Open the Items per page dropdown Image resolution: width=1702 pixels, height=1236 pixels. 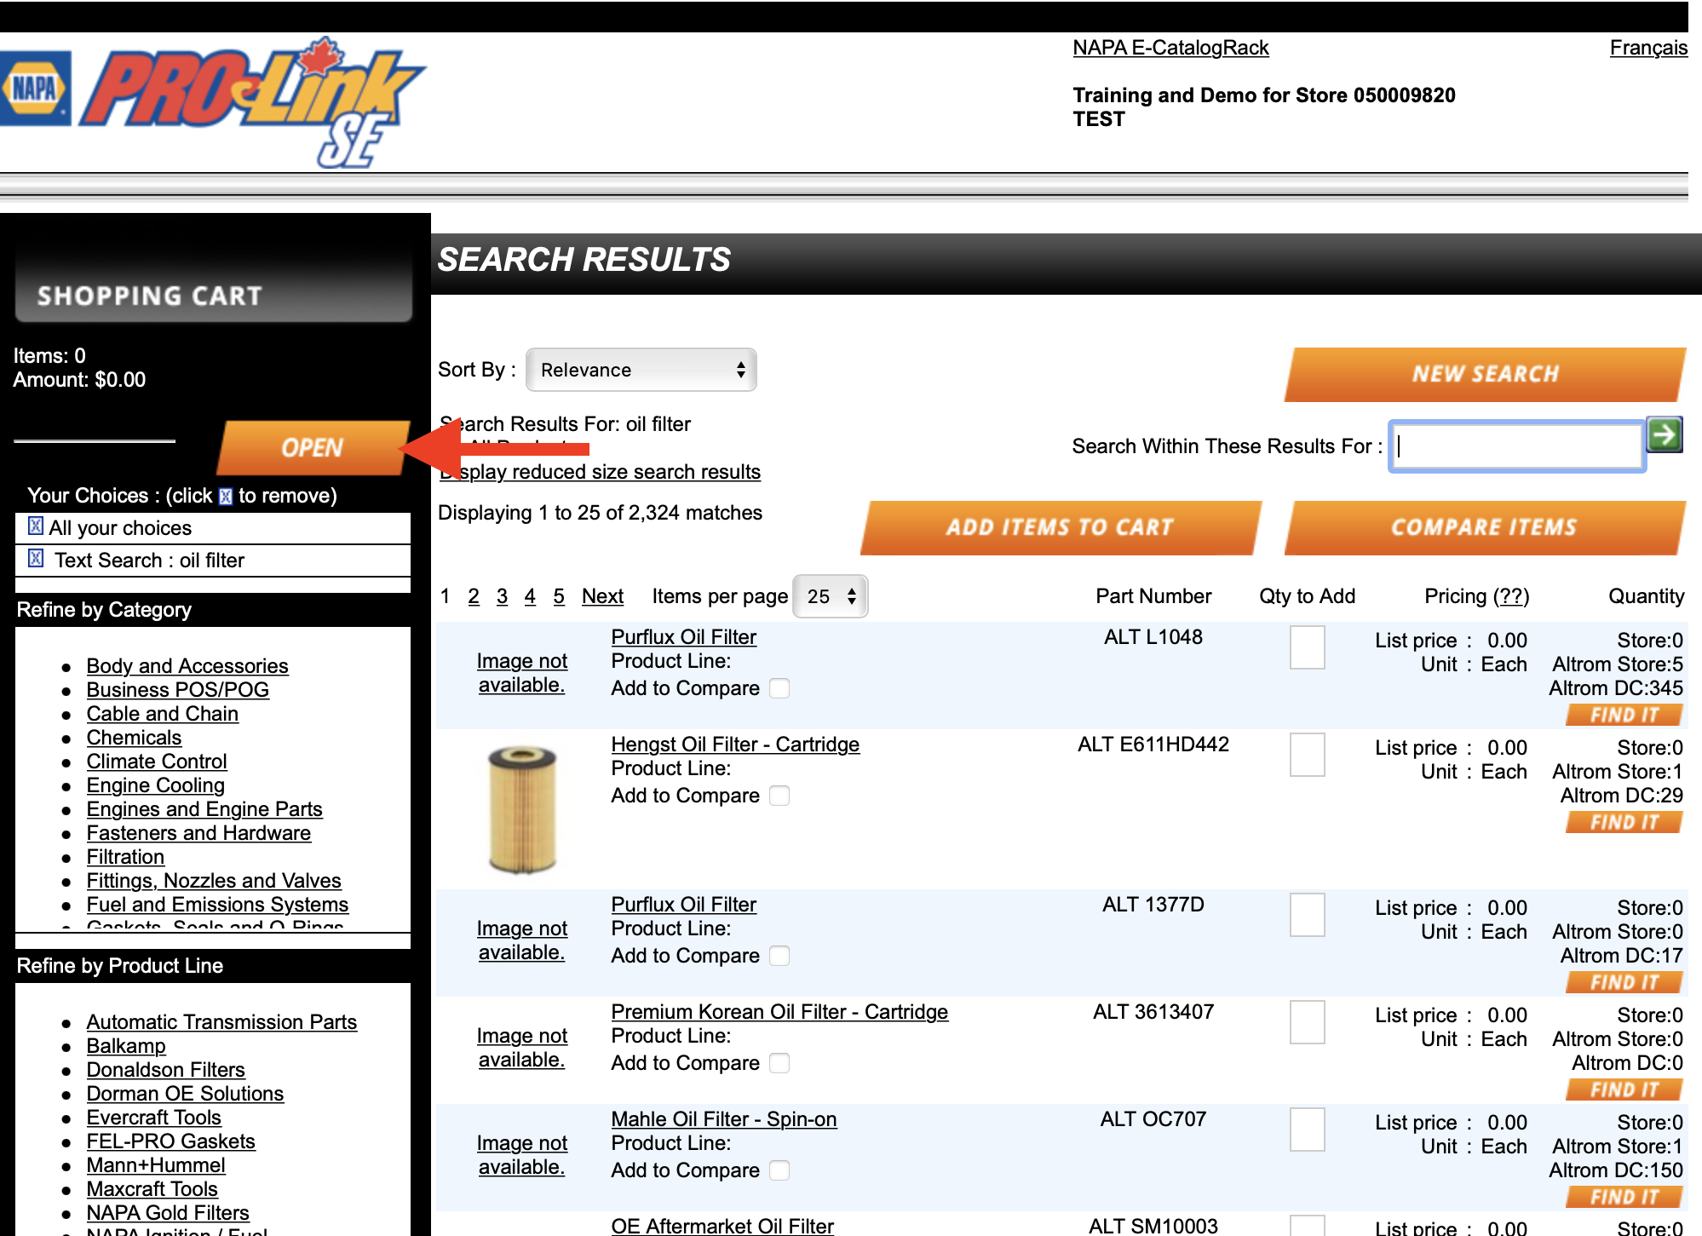[828, 596]
